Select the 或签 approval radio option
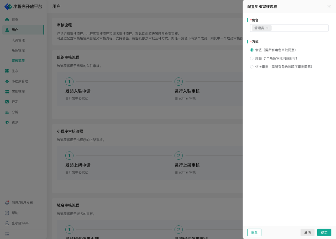 coord(252,58)
